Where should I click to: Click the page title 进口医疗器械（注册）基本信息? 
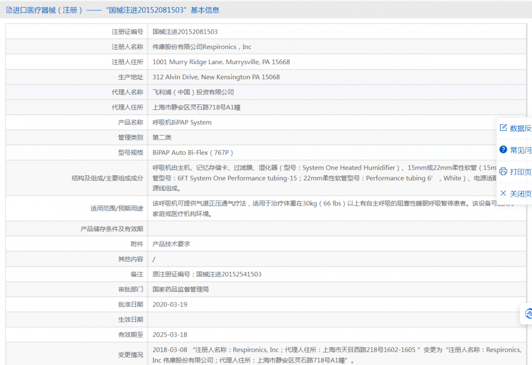tap(117, 10)
